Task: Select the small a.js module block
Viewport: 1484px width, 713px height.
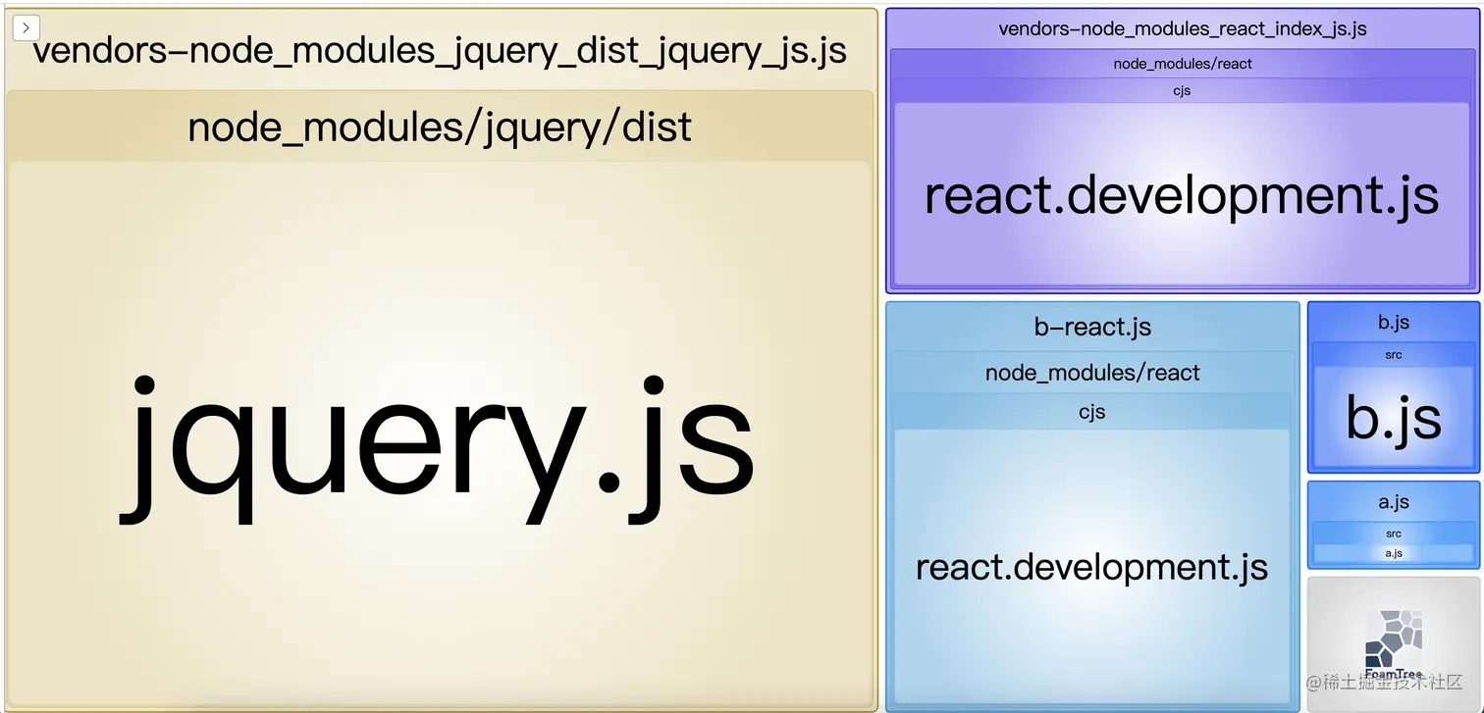Action: click(1393, 553)
